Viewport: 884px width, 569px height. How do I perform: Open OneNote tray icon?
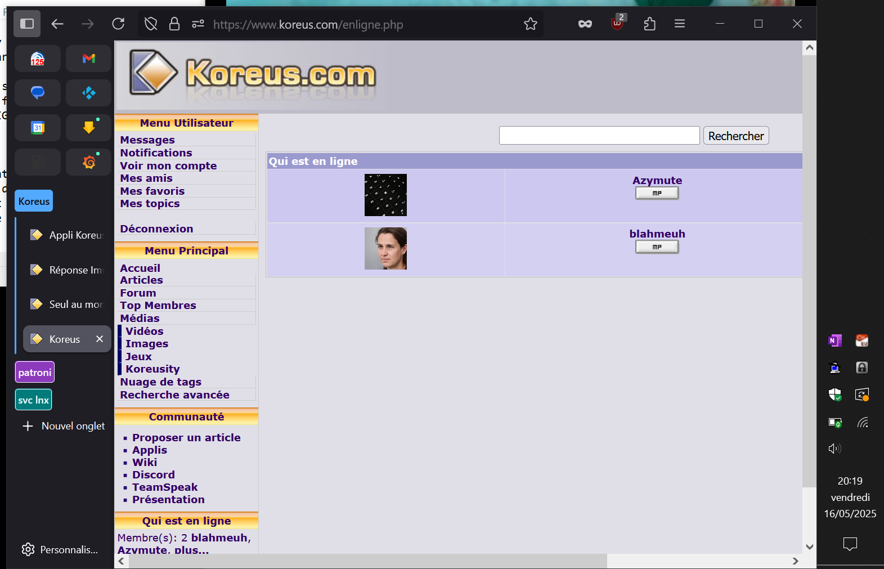[835, 340]
